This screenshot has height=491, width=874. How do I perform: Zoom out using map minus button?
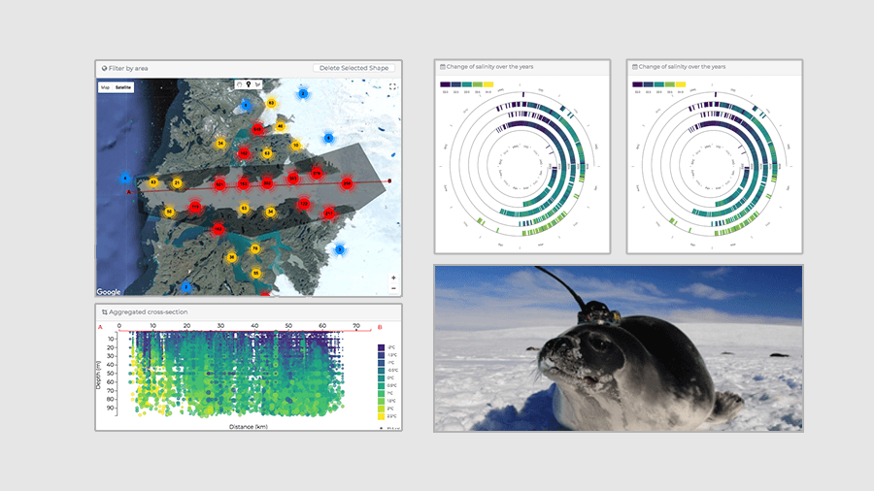[393, 288]
